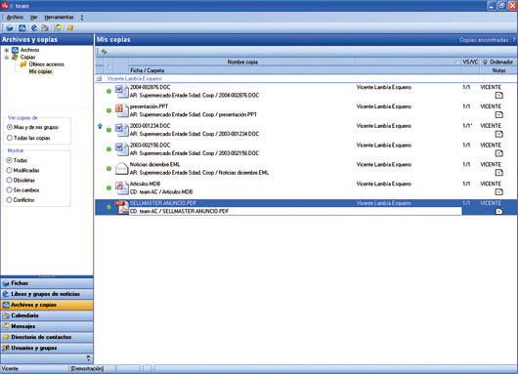Click the notes icon in the 2003-001234.DOC row

(x=498, y=134)
